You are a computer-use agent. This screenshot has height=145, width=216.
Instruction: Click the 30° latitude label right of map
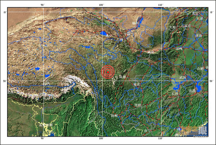(211, 81)
